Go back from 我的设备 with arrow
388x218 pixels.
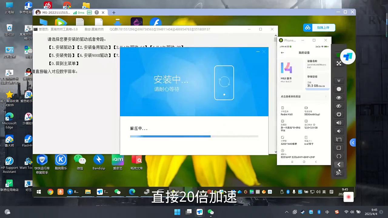(282, 52)
